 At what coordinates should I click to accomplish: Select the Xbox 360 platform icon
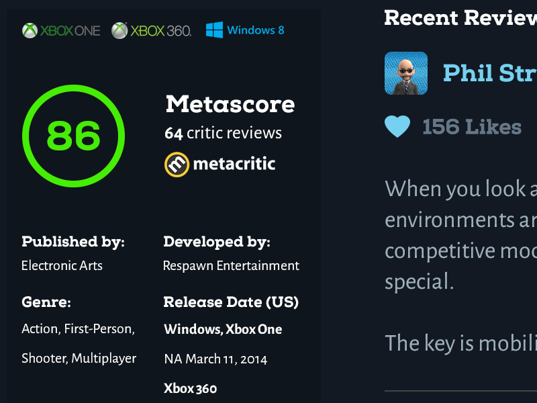(x=150, y=30)
